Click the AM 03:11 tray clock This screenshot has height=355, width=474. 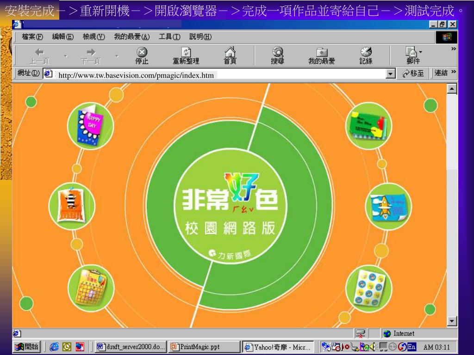(437, 347)
